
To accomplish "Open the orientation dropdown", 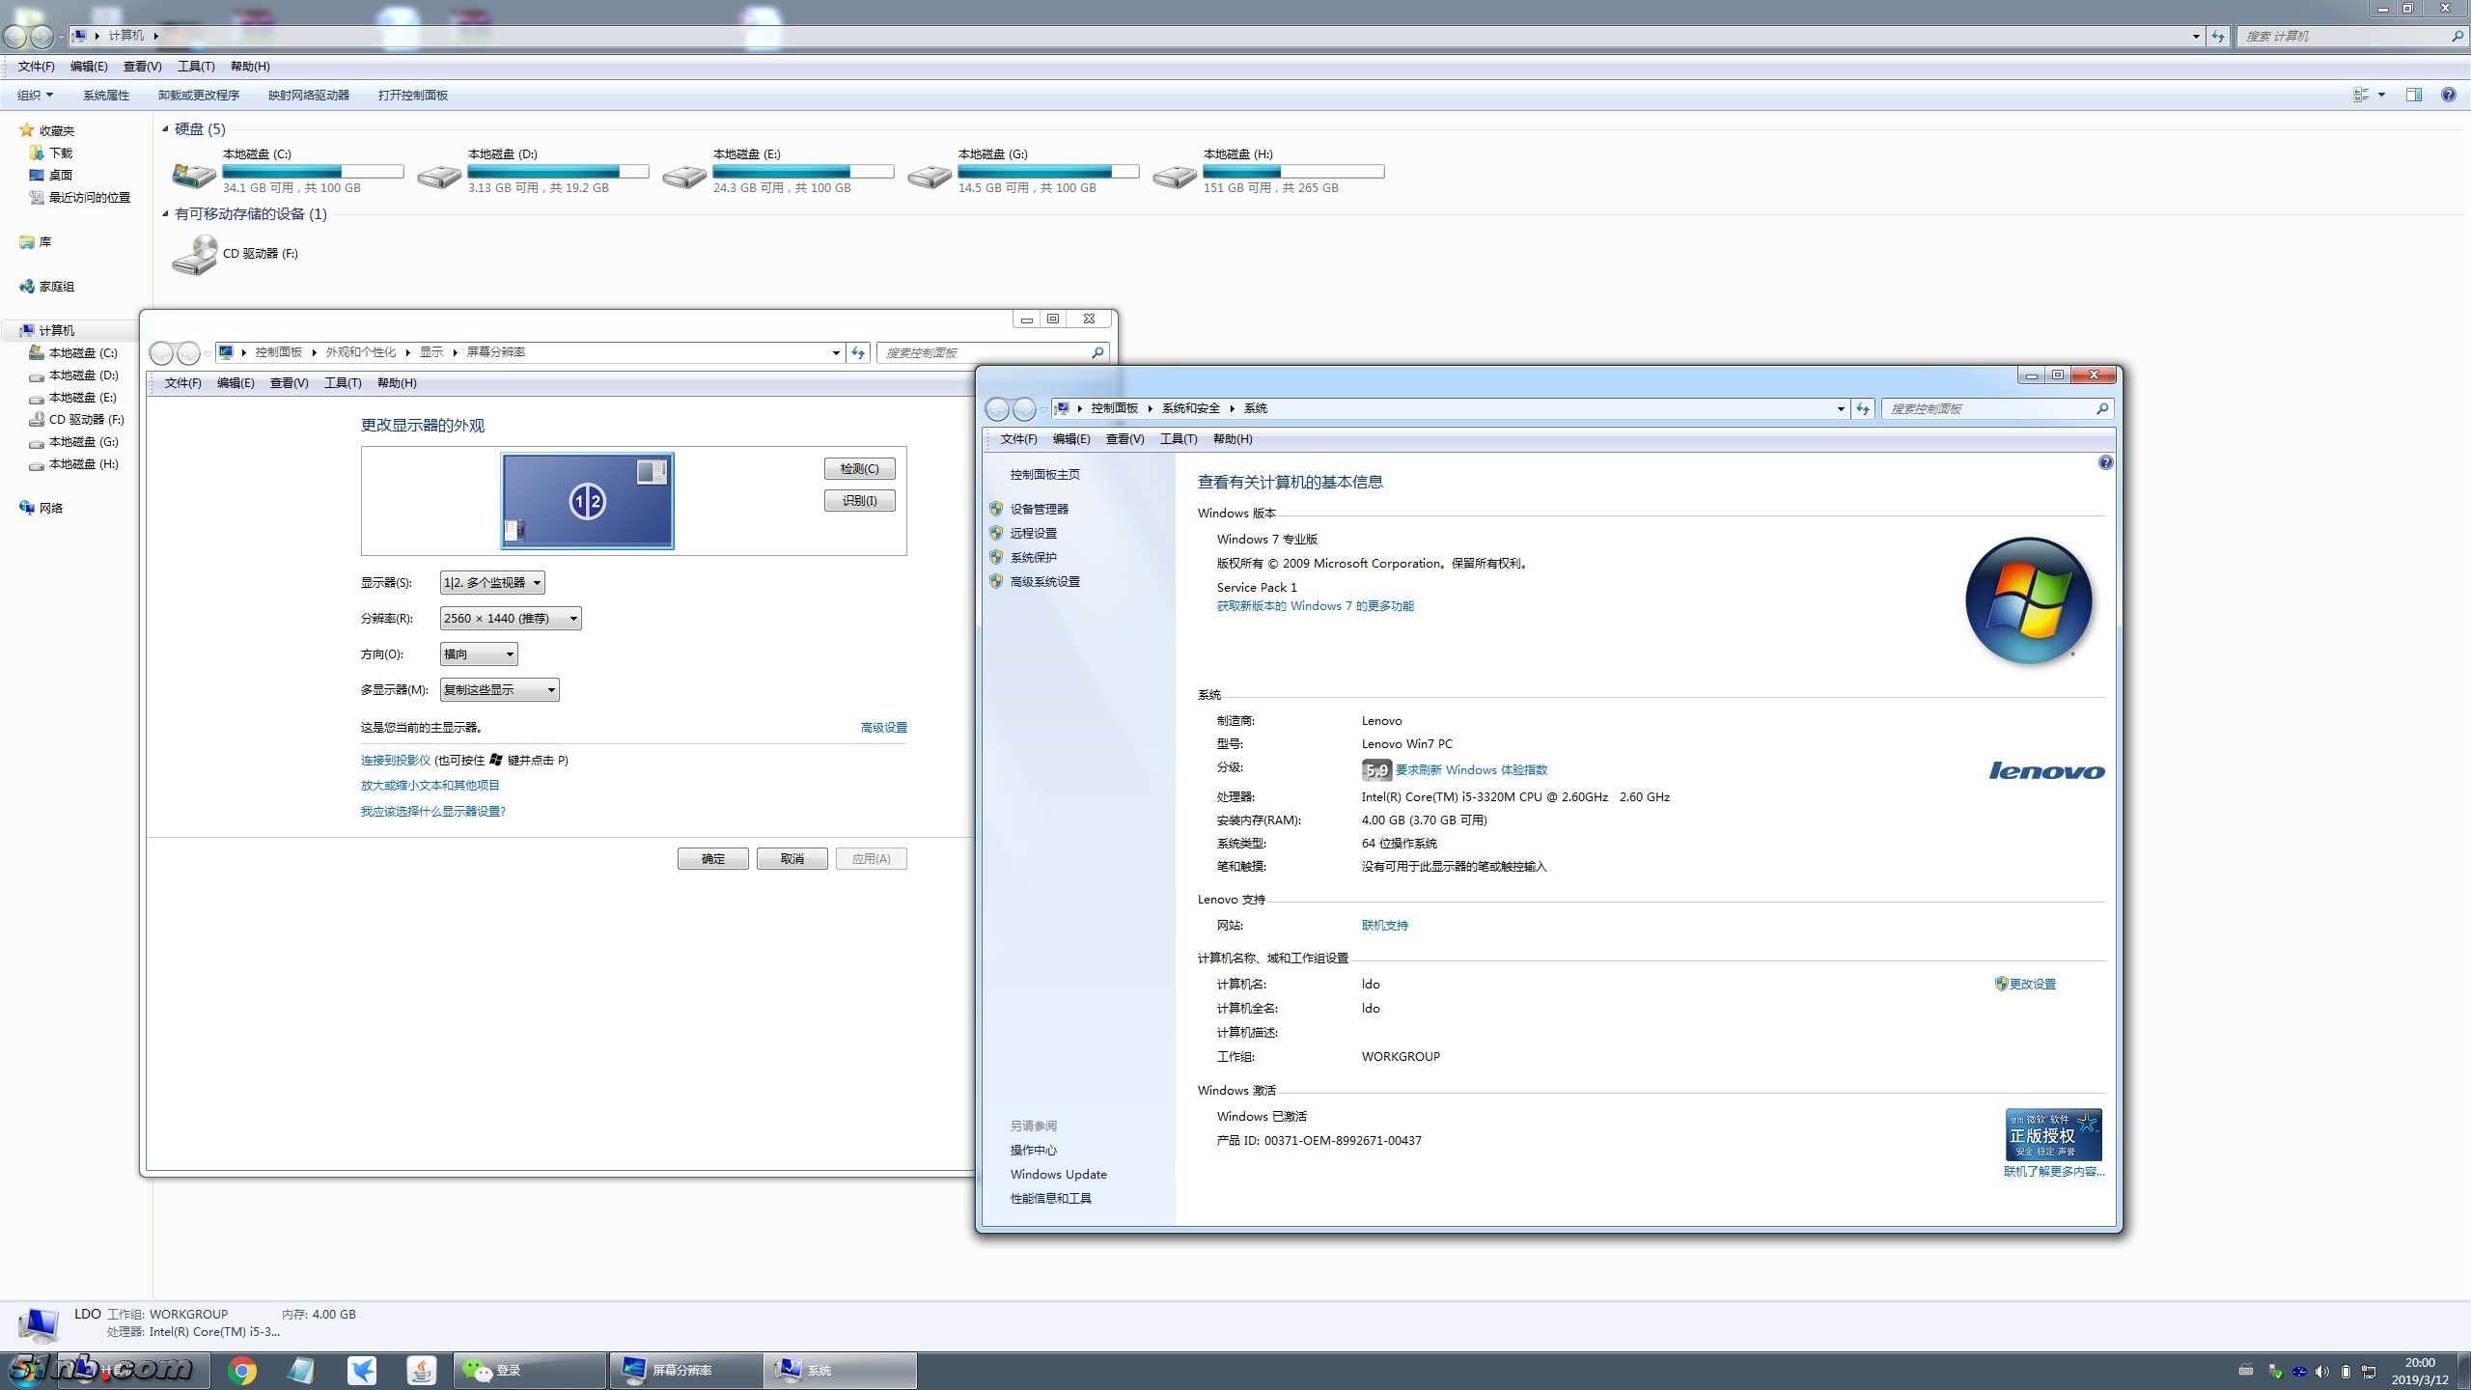I will pyautogui.click(x=479, y=654).
